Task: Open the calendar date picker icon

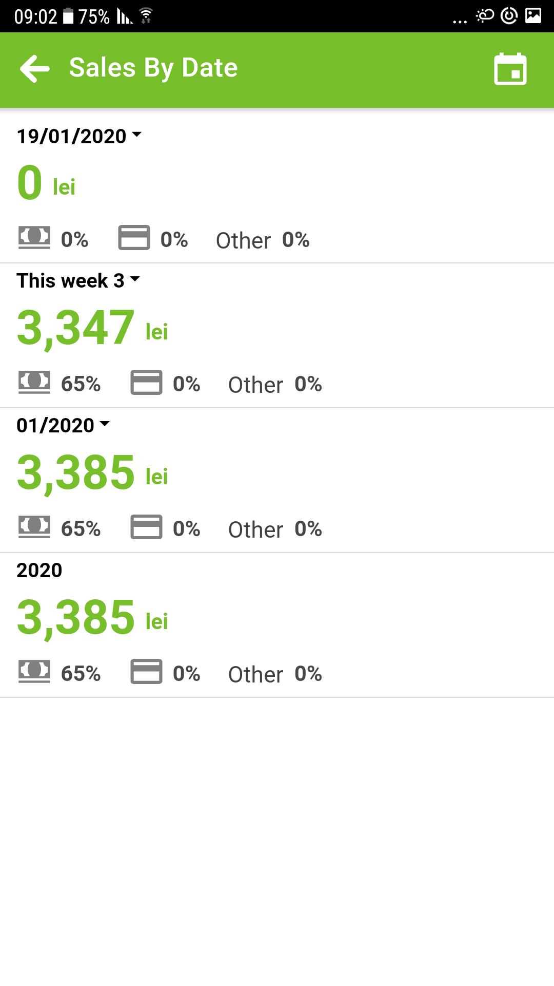Action: [x=510, y=69]
